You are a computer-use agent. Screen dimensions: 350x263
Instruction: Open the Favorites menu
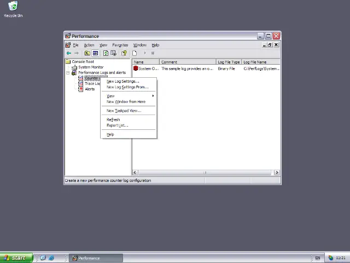[x=120, y=45]
